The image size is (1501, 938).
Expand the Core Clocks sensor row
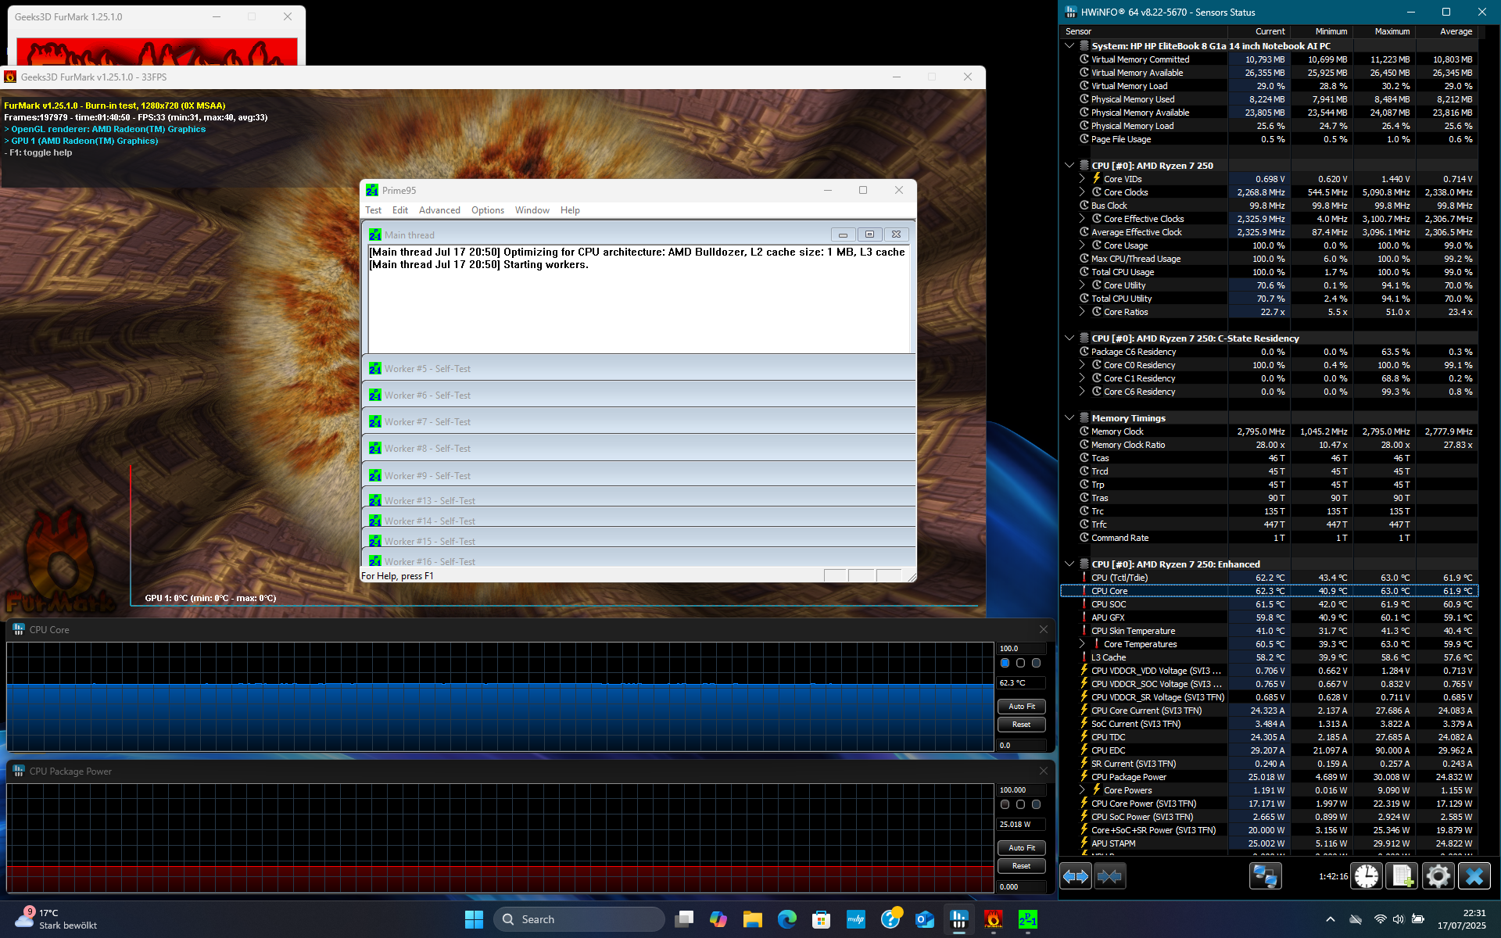(1082, 192)
